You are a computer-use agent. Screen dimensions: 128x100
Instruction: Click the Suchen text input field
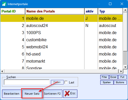pyautogui.click(x=27, y=82)
